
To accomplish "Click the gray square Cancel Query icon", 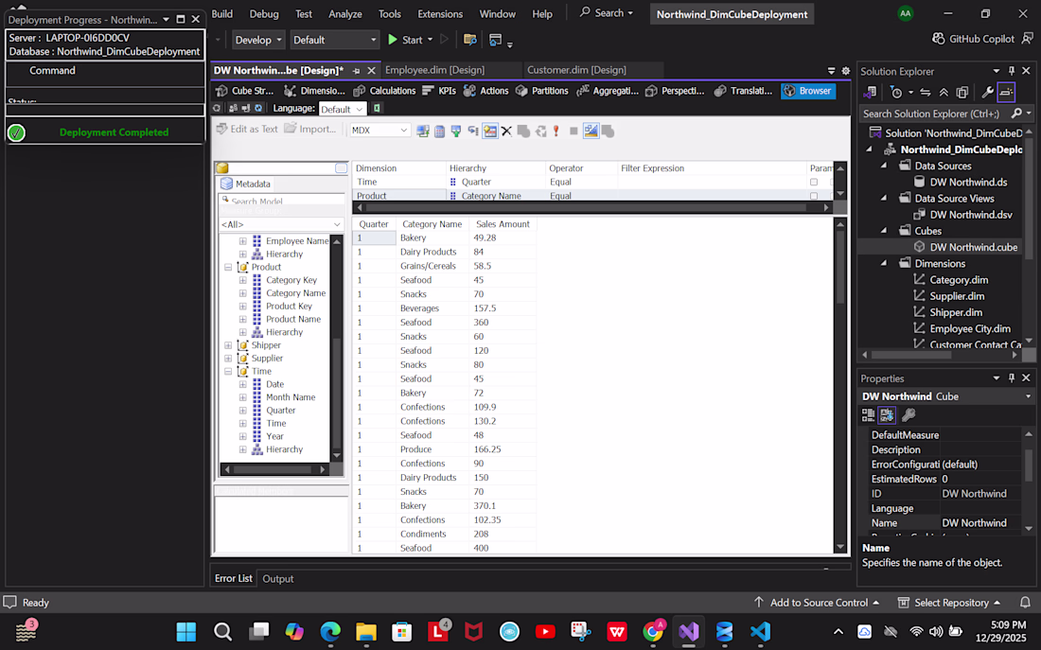I will click(573, 131).
